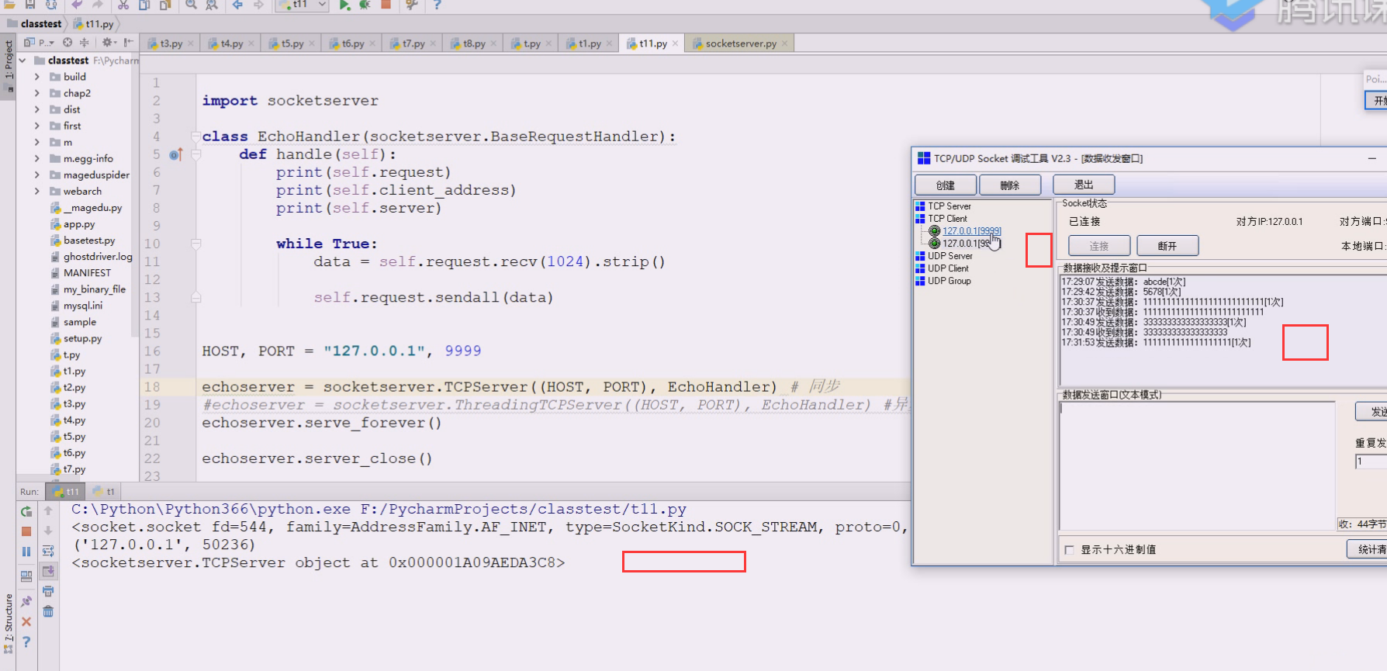Screen dimensions: 1387x671
Task: Close the t3.py editor tab
Action: [x=191, y=43]
